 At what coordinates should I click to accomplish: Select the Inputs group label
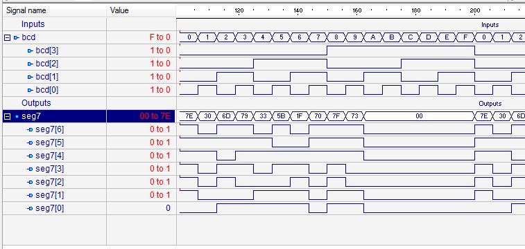(x=33, y=24)
